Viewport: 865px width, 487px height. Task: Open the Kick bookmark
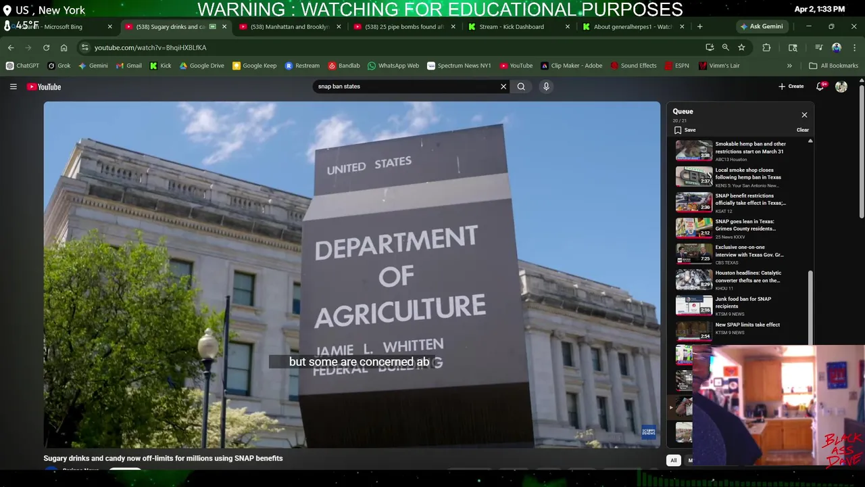point(160,66)
